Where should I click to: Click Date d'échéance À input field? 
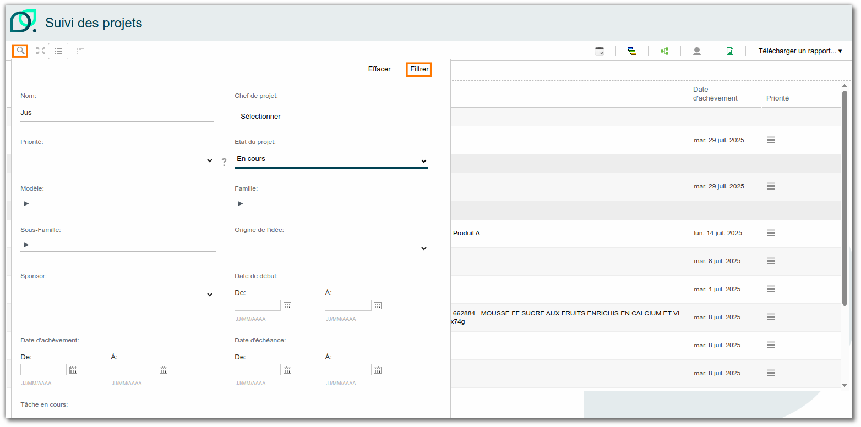pyautogui.click(x=348, y=370)
